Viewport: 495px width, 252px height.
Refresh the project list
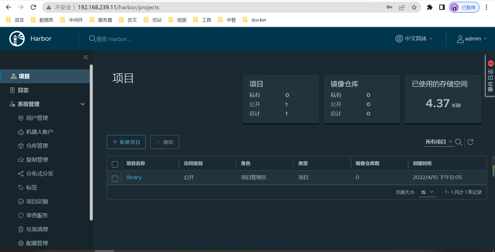coord(470,142)
